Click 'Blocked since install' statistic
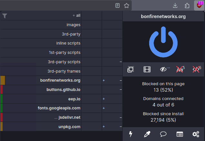Viewport: 205px width, 141px height. 163,117
